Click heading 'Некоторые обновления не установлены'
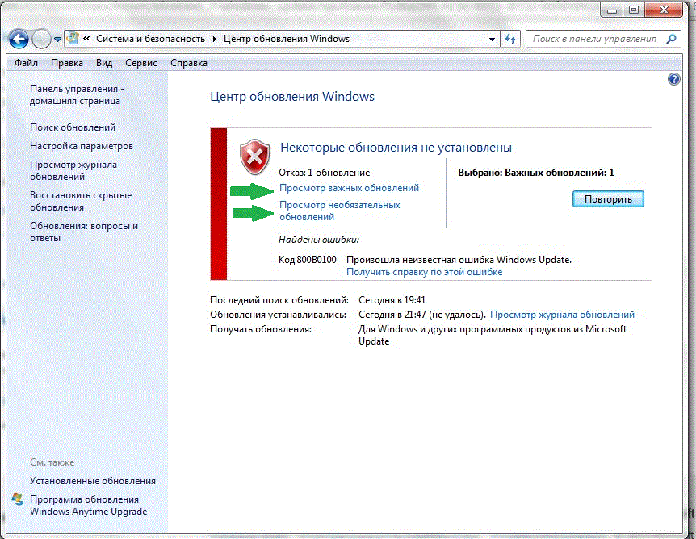This screenshot has width=696, height=539. [396, 148]
